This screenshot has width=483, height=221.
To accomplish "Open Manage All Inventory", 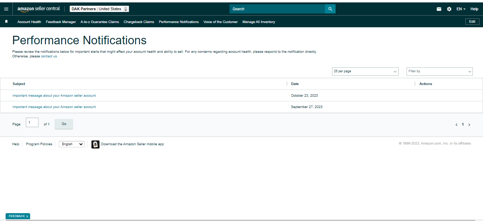I will 259,22.
